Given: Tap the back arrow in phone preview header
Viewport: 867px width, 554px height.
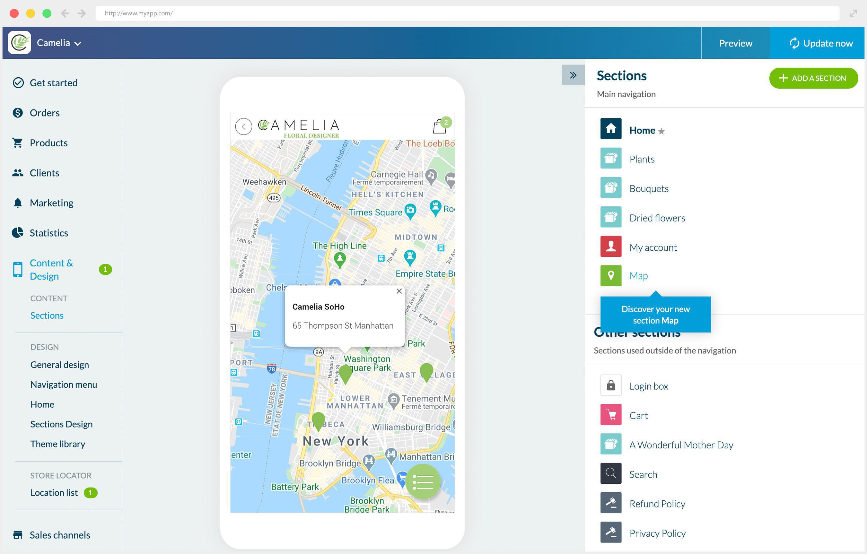Looking at the screenshot, I should (243, 127).
